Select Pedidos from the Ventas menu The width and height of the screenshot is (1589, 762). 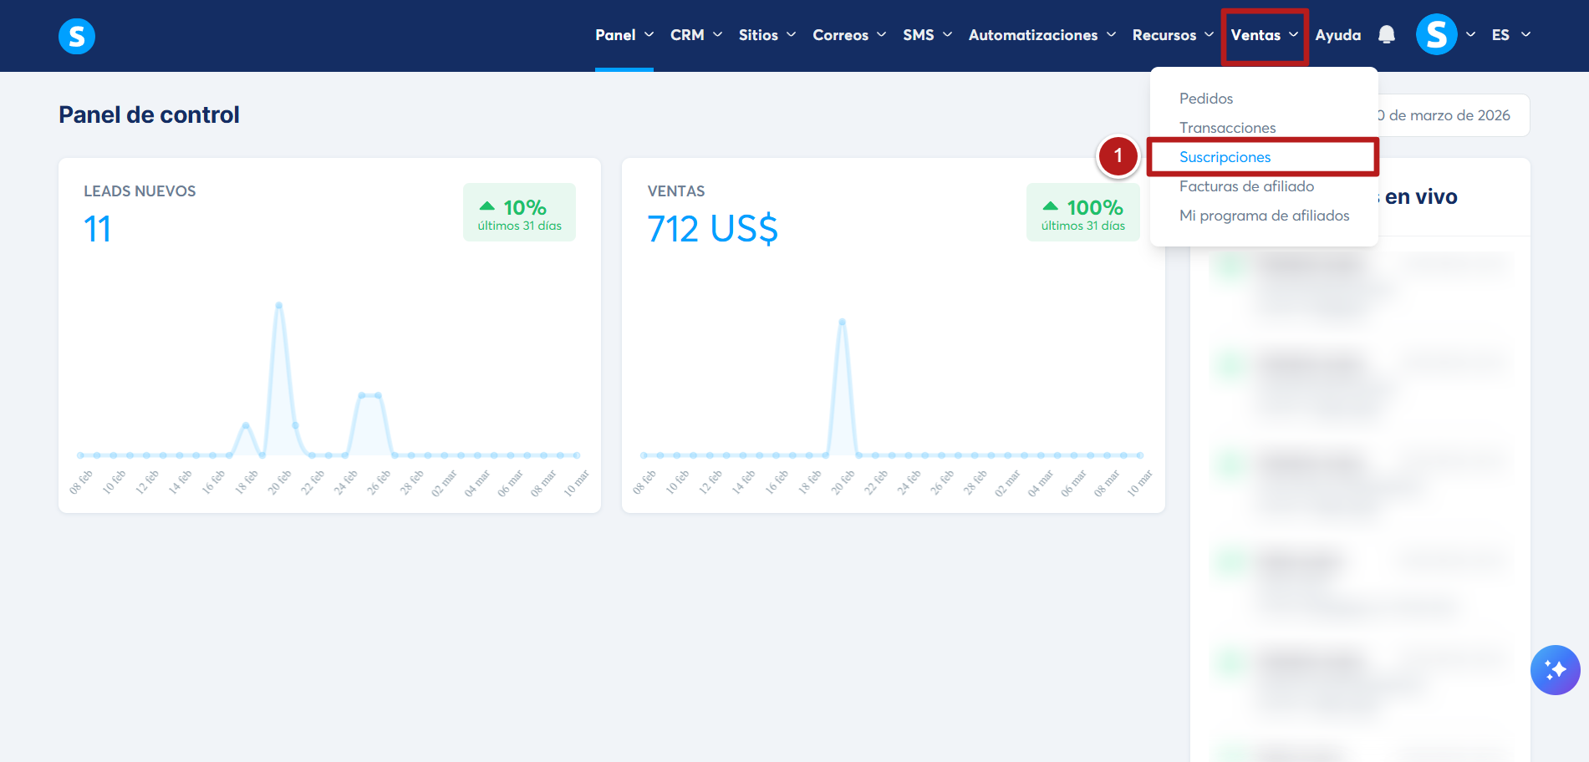tap(1206, 99)
